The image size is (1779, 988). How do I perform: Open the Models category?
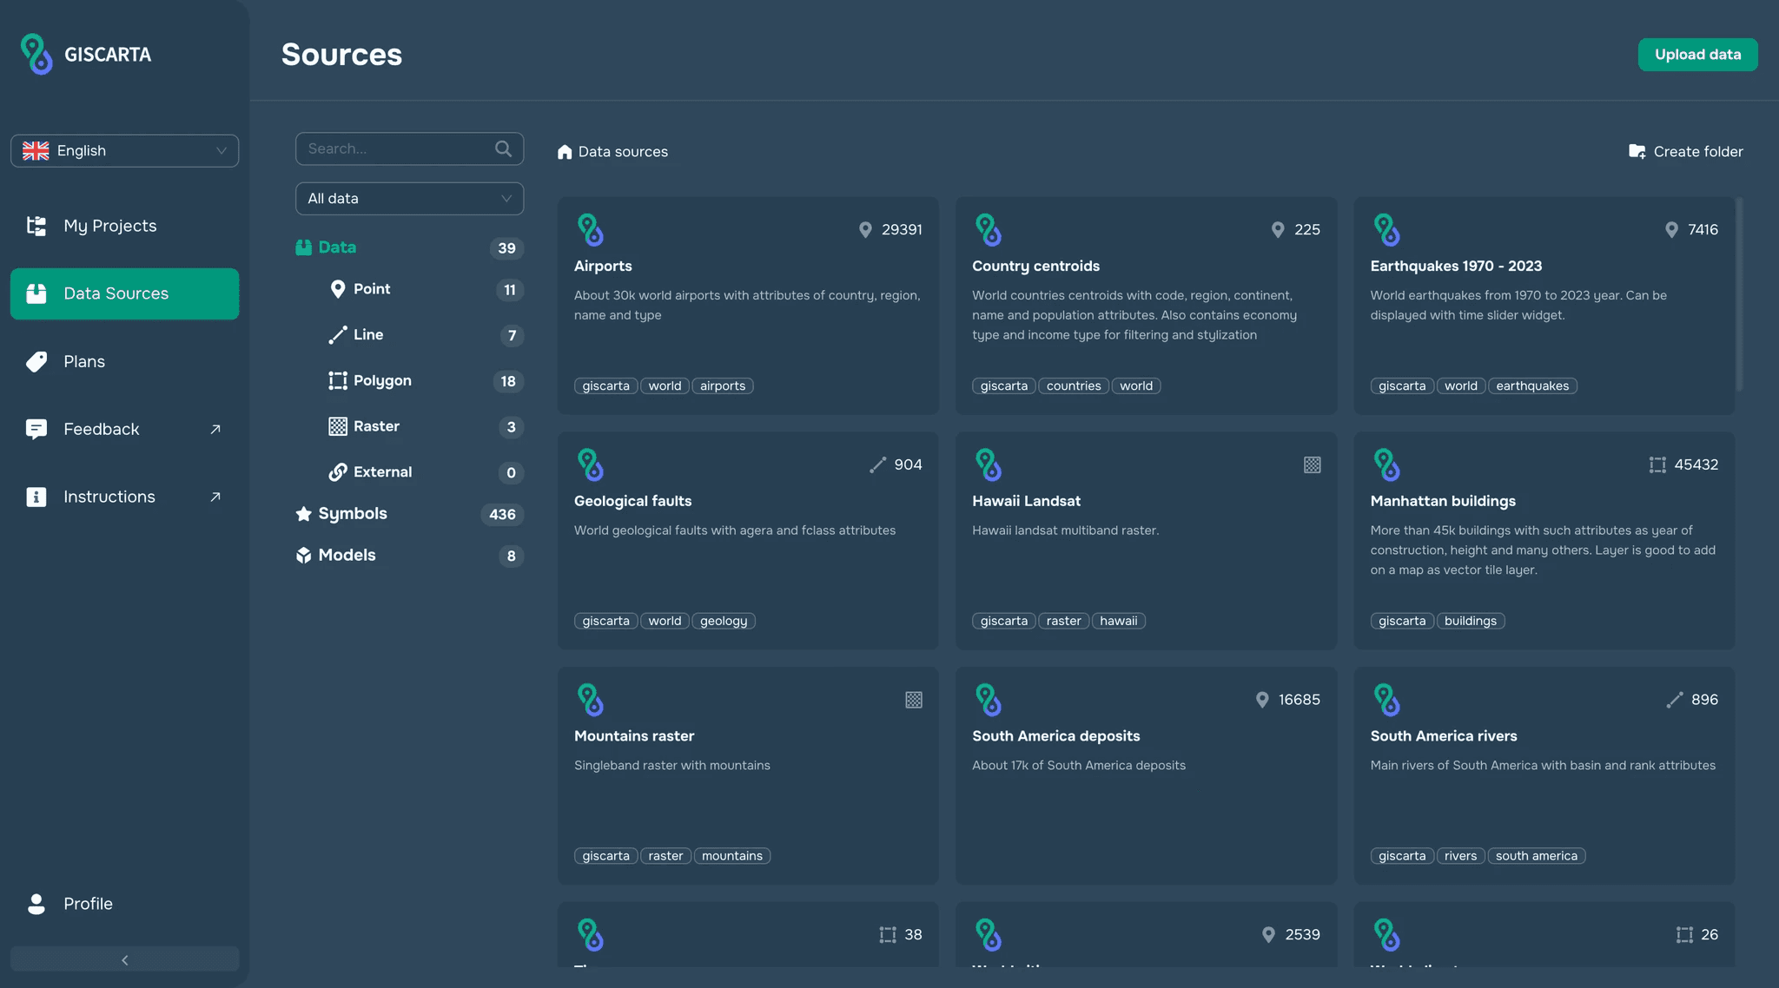[x=347, y=556]
